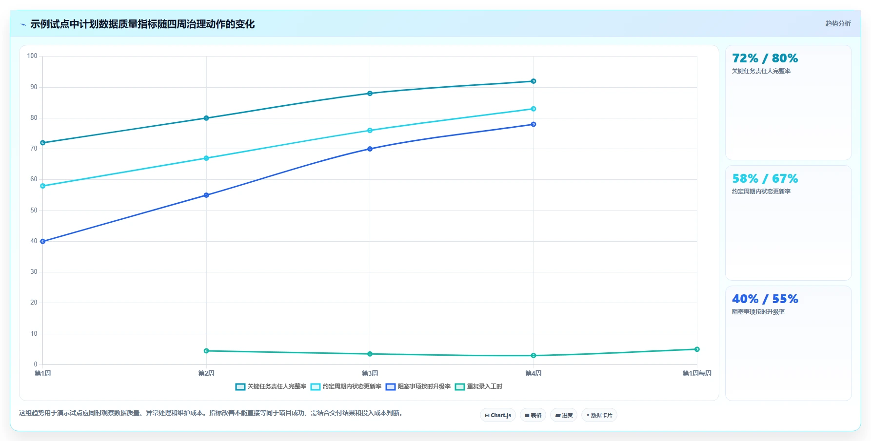This screenshot has width=871, height=441.
Task: Click the 50 y-axis label
Action: 34,211
